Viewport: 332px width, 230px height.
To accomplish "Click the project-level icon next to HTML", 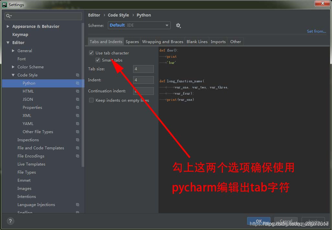I will 77,91.
